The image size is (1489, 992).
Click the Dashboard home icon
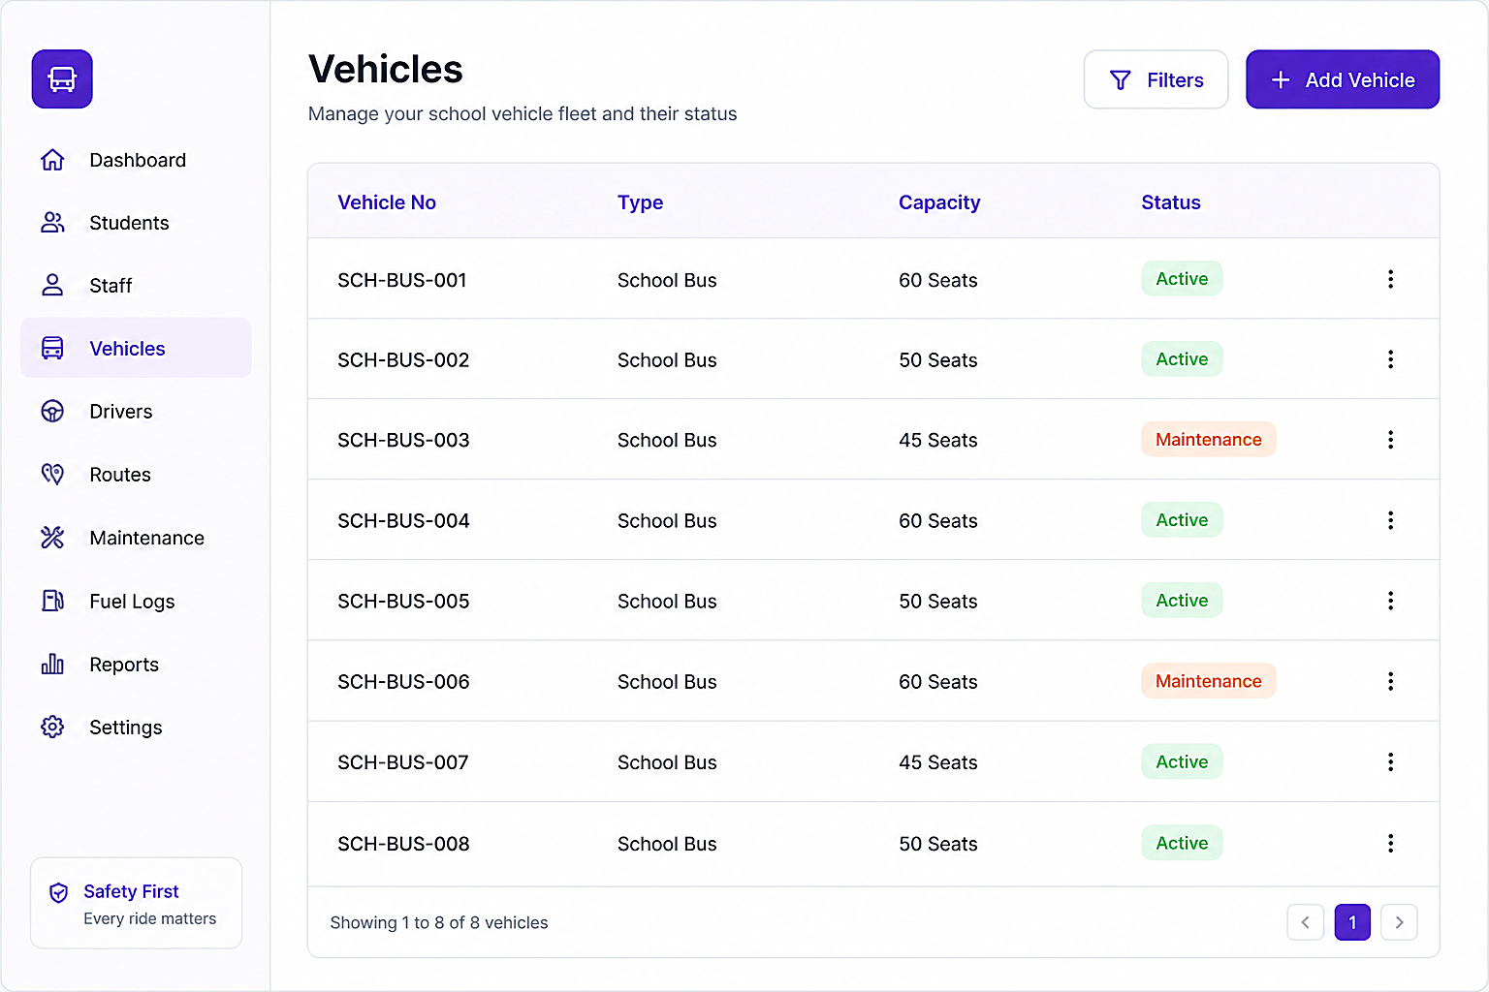click(x=52, y=160)
